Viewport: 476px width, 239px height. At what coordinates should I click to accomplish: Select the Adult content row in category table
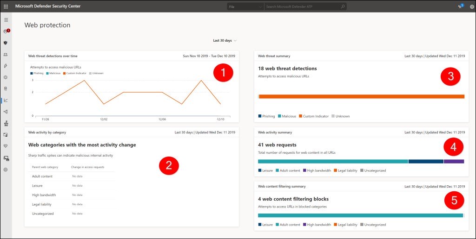point(43,176)
